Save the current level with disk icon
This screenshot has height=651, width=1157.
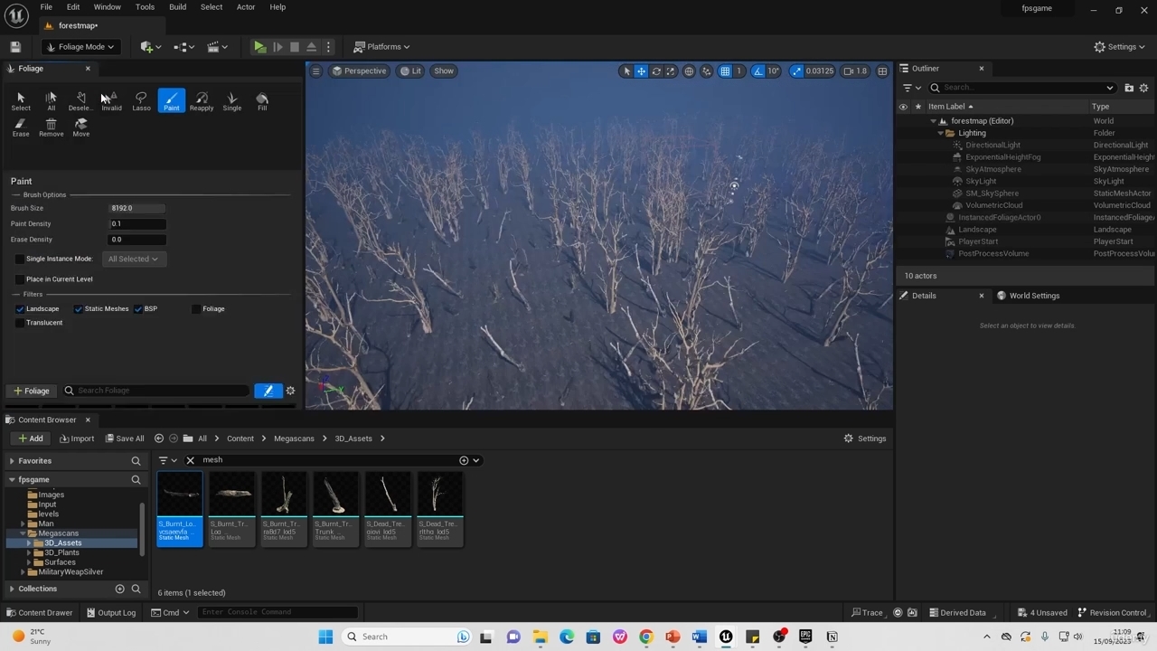click(15, 47)
